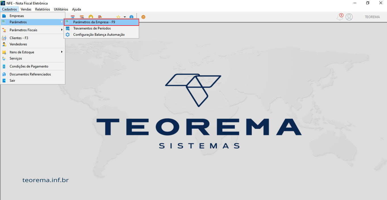Select Condições de Pagamento
The image size is (387, 200).
tap(33, 66)
